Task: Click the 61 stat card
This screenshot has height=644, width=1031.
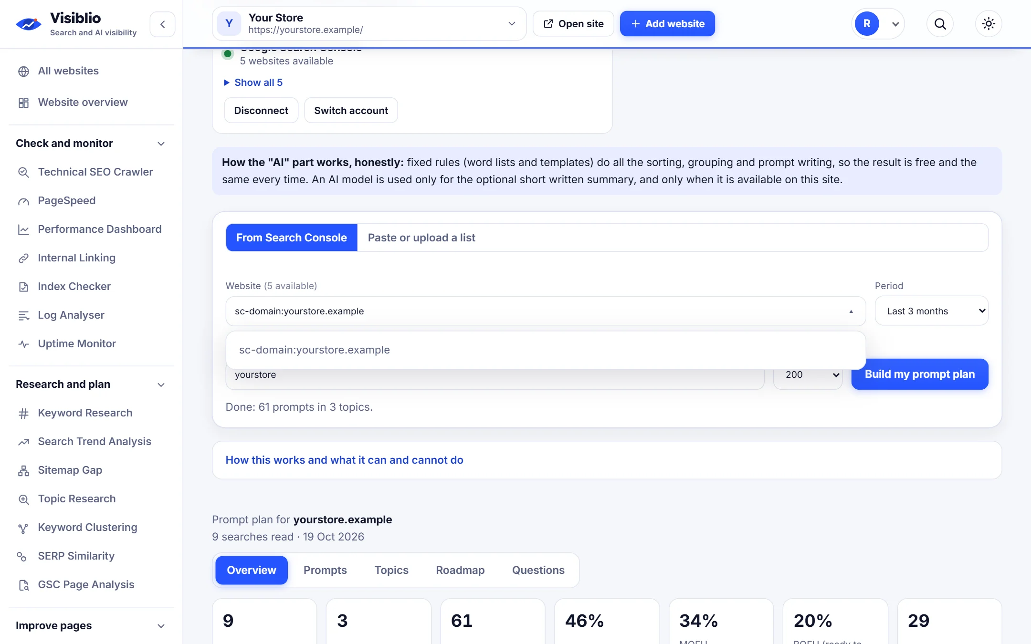Action: click(x=493, y=621)
